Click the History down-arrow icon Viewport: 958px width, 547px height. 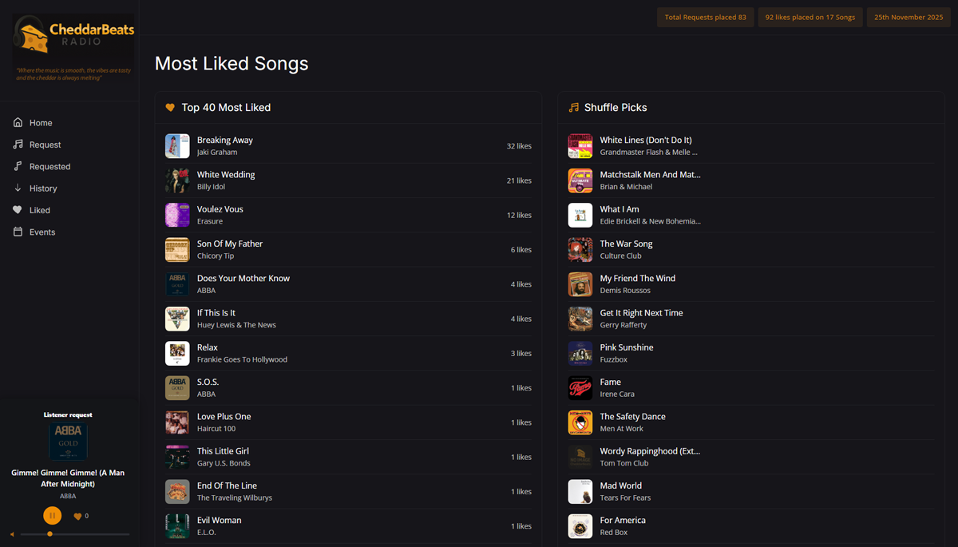coord(18,188)
